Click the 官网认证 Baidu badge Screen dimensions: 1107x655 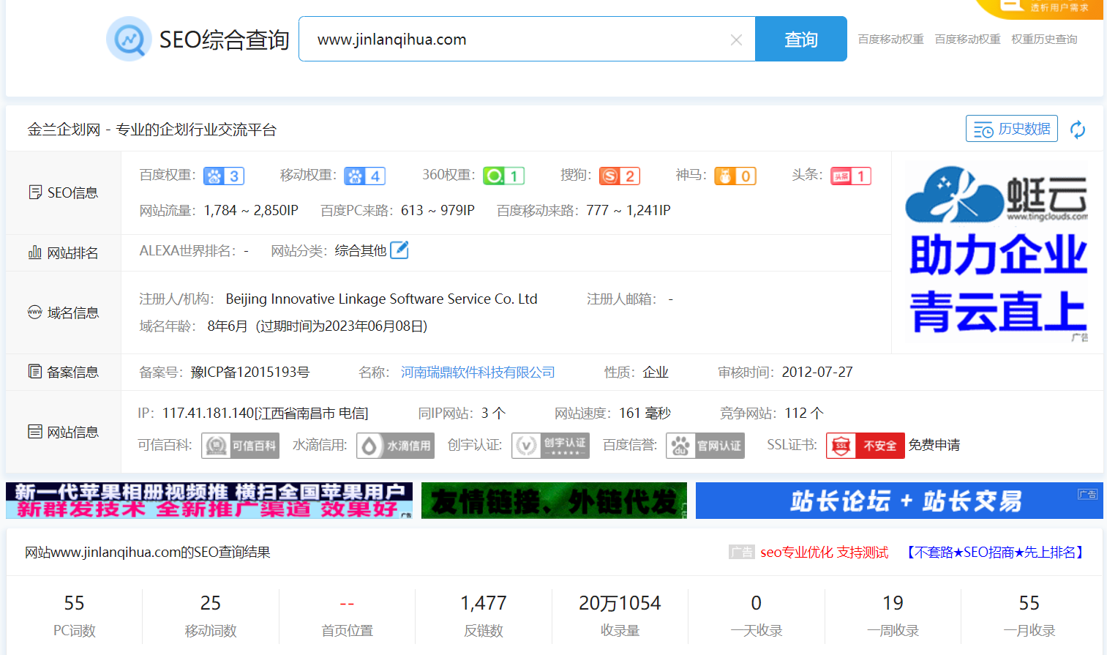[x=705, y=446]
